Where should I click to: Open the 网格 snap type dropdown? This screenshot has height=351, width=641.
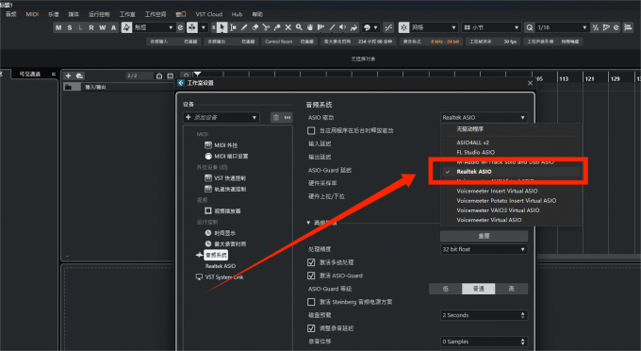(x=434, y=27)
